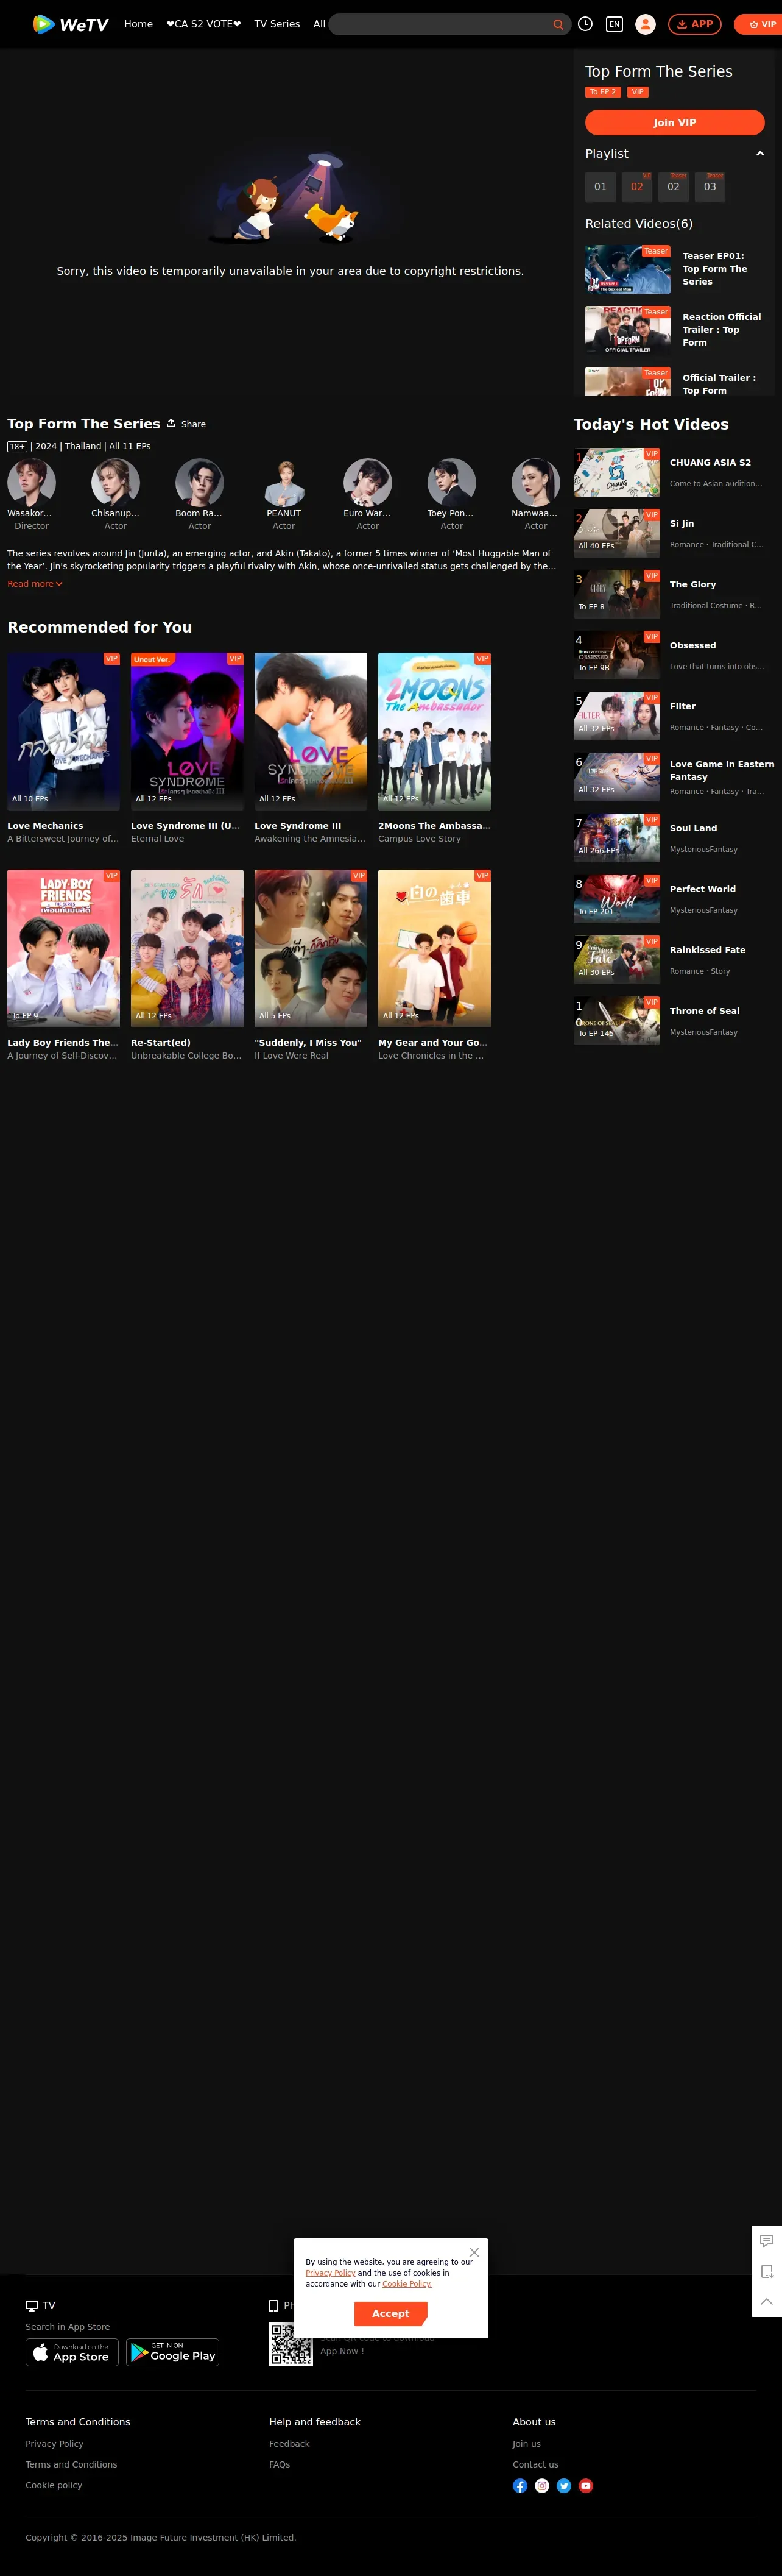Open the EN language selector icon

point(614,24)
